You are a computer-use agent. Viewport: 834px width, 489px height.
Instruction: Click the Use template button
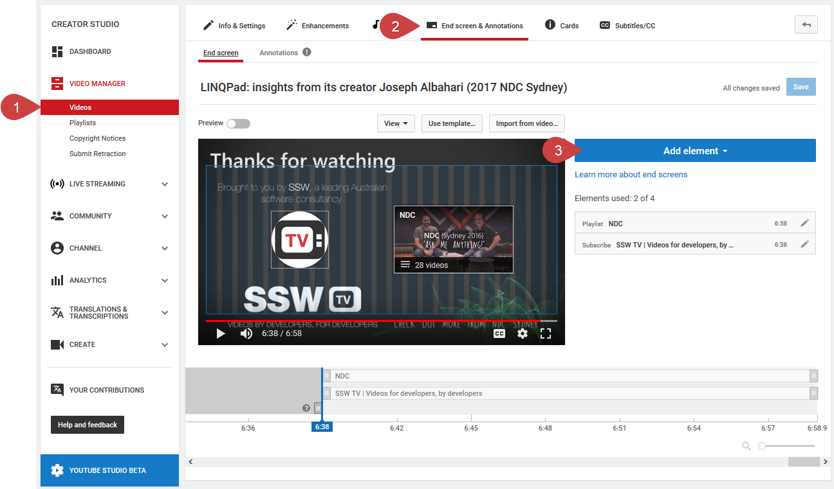452,123
